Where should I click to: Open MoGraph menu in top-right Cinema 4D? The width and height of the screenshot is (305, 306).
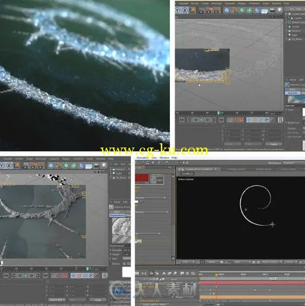coord(216,4)
